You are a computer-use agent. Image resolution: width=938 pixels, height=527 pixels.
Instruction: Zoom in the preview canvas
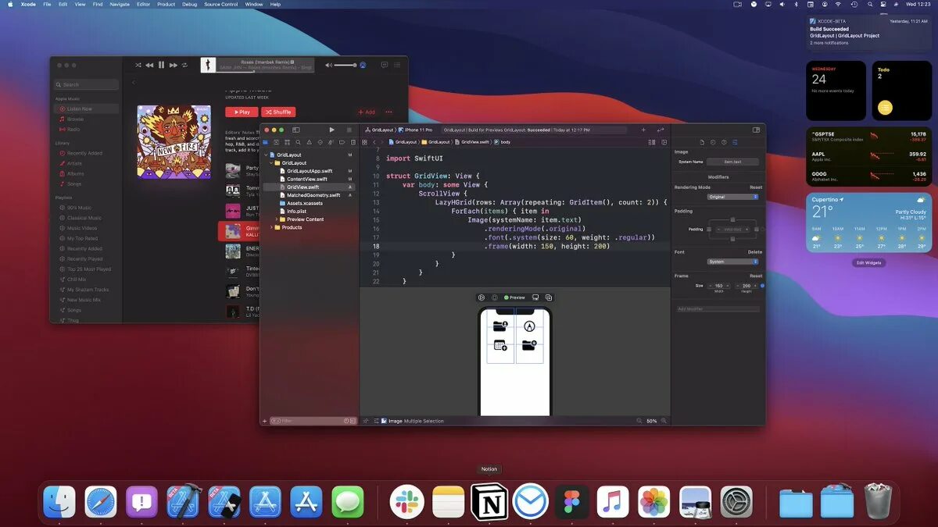pos(664,421)
